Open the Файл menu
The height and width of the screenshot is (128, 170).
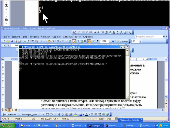point(7,37)
